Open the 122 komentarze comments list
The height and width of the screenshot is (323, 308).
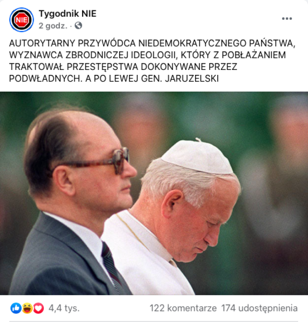(183, 308)
